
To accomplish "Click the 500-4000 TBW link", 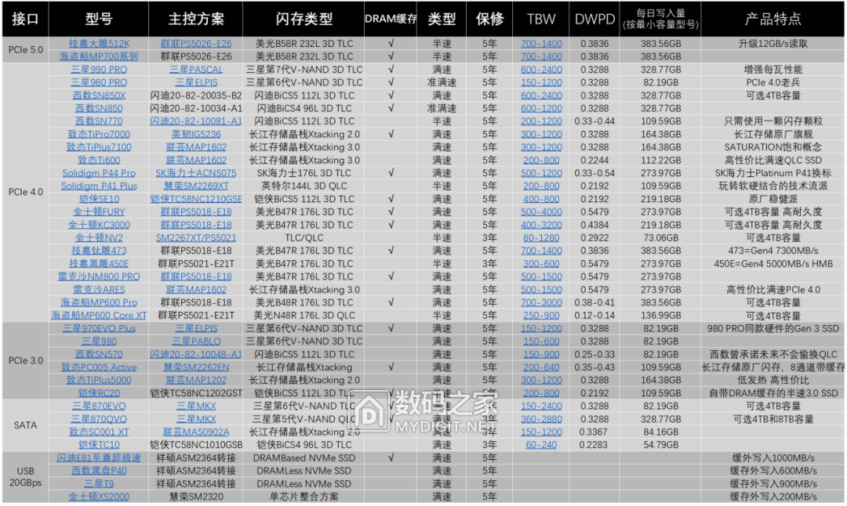I will 541,212.
